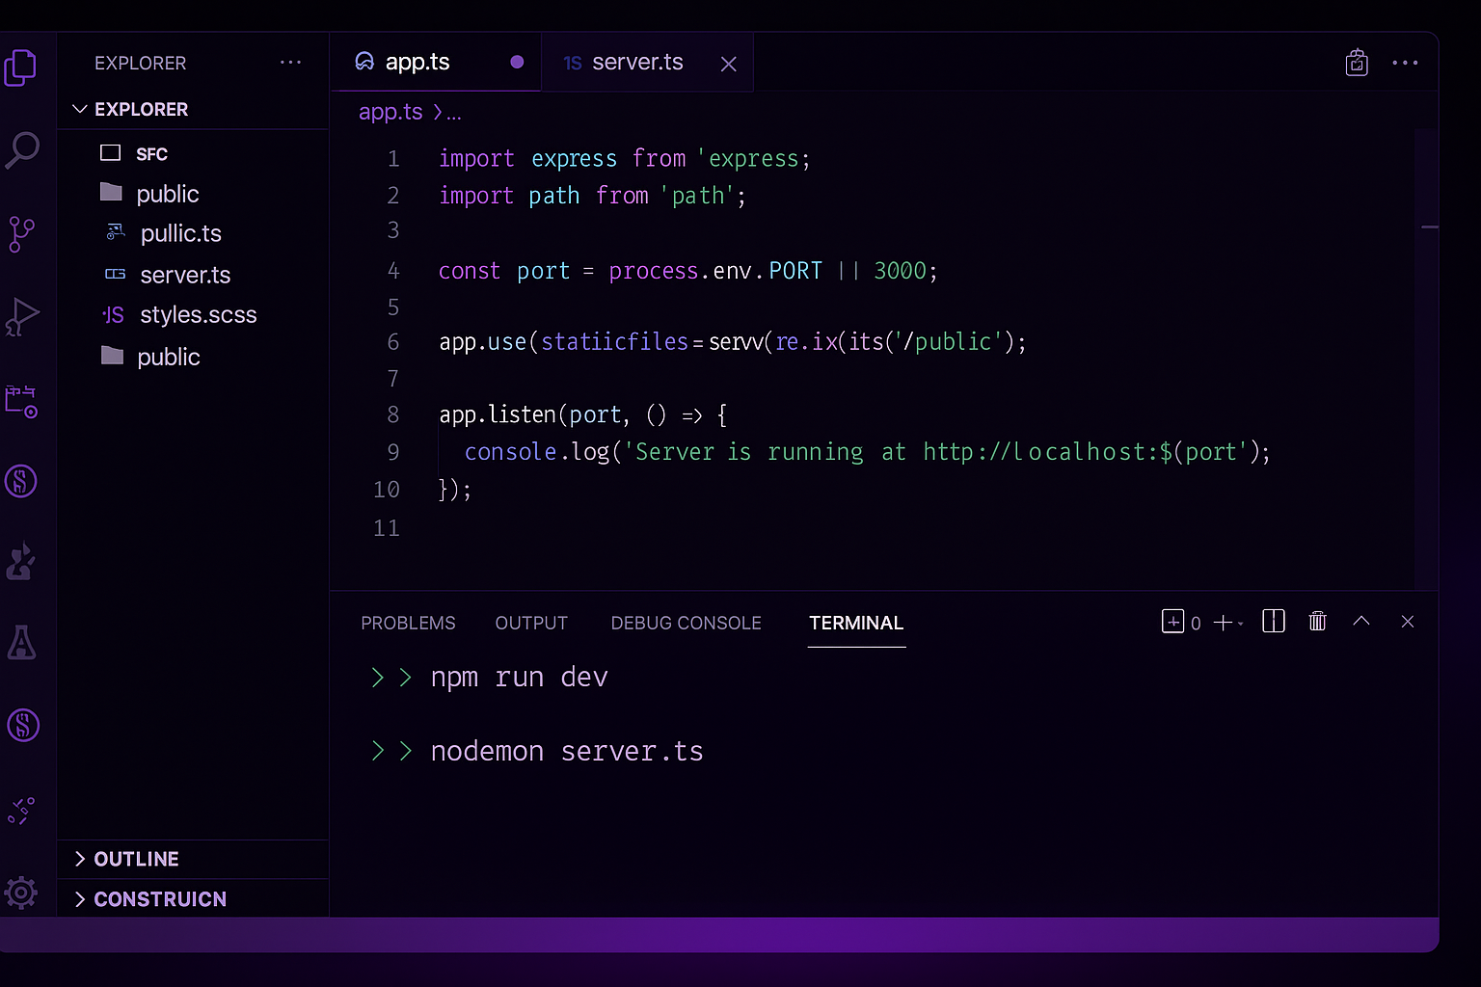The image size is (1481, 987).
Task: Collapse the EXPLORER section
Action: [80, 109]
